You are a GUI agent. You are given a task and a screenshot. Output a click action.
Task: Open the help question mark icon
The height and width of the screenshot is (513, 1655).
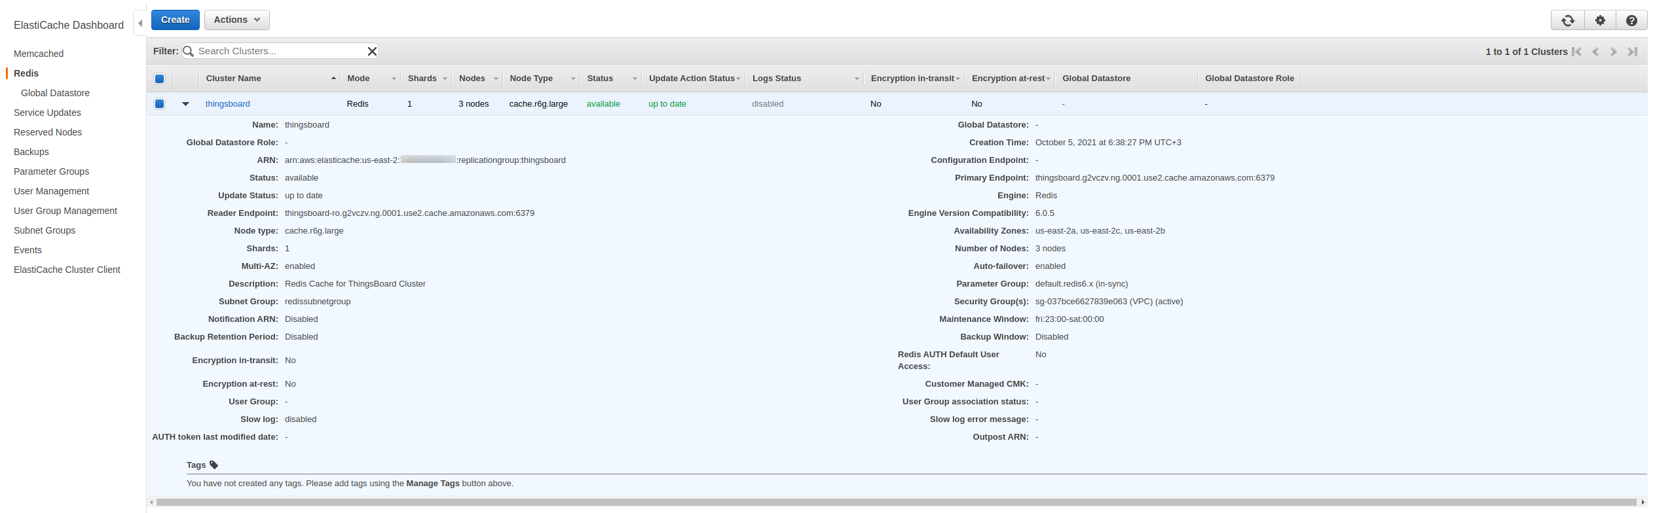pyautogui.click(x=1631, y=20)
